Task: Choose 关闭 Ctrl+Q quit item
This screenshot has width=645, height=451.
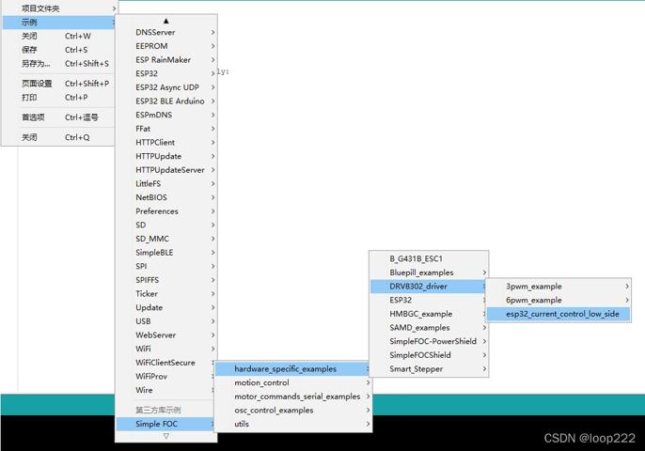Action: pos(59,137)
